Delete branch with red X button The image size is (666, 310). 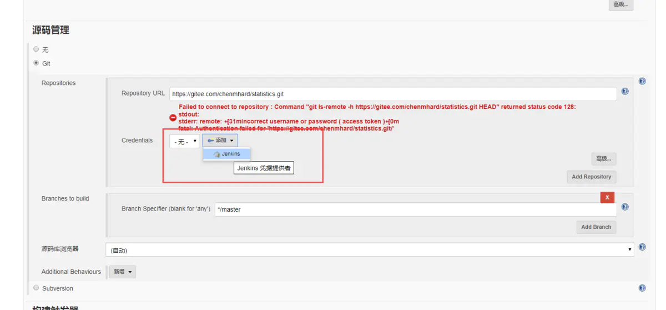(607, 197)
